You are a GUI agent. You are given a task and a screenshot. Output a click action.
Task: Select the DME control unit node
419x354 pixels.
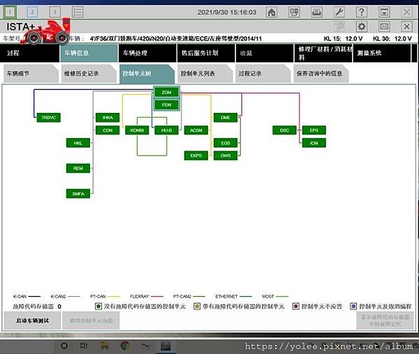[226, 118]
